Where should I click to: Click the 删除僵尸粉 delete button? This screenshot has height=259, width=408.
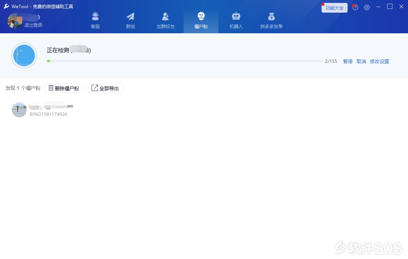pyautogui.click(x=64, y=88)
